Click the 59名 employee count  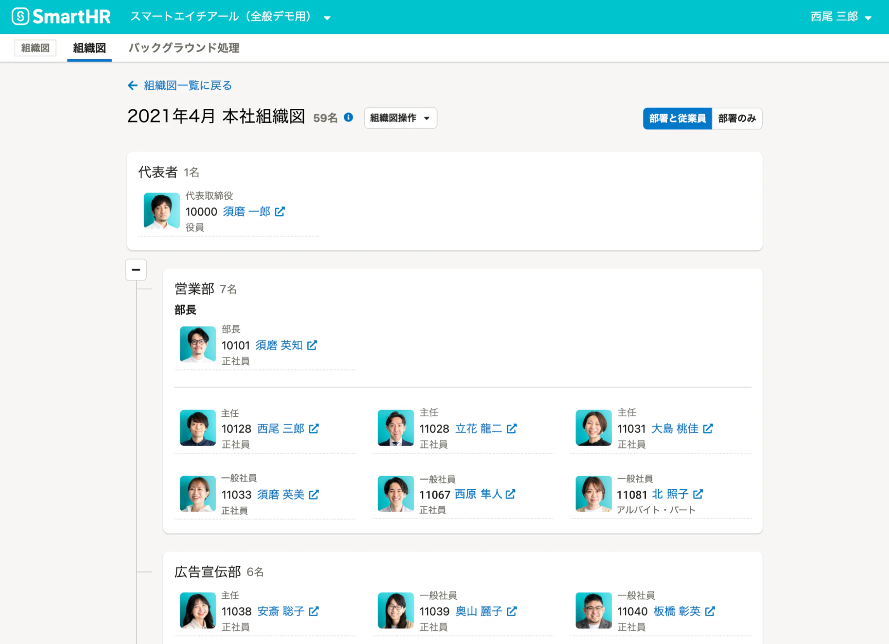326,118
